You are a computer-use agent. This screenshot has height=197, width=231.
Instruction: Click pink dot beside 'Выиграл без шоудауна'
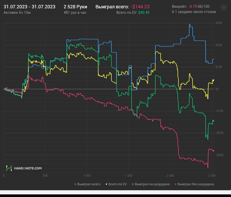[175, 184]
